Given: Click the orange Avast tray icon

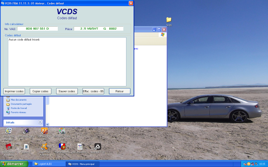Looking at the screenshot, I should click(249, 164).
